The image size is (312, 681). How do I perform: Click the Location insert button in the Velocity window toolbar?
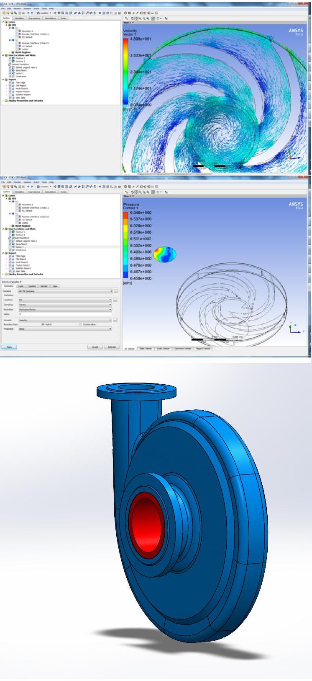(43, 13)
